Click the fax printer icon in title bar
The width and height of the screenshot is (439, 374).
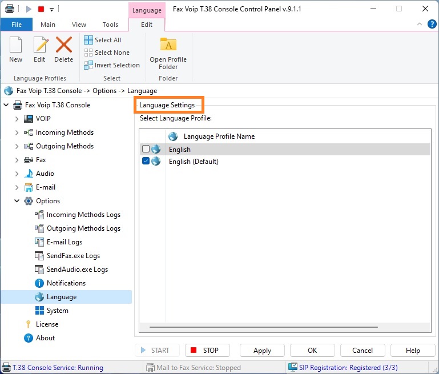tap(10, 9)
